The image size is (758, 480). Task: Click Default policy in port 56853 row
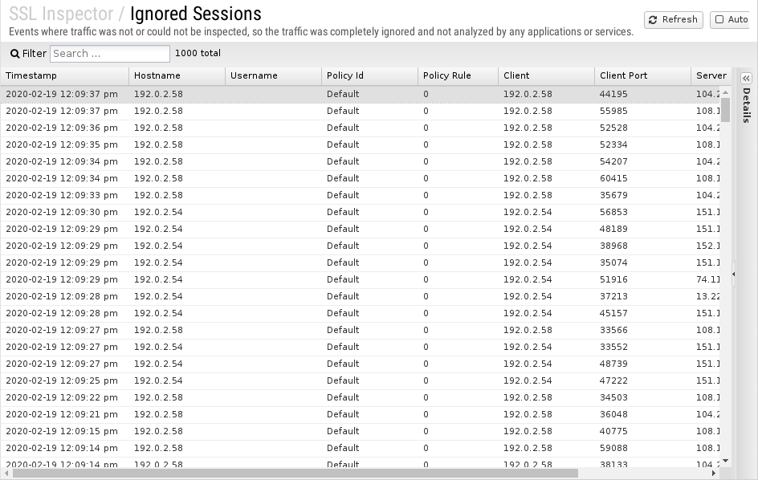tap(343, 212)
